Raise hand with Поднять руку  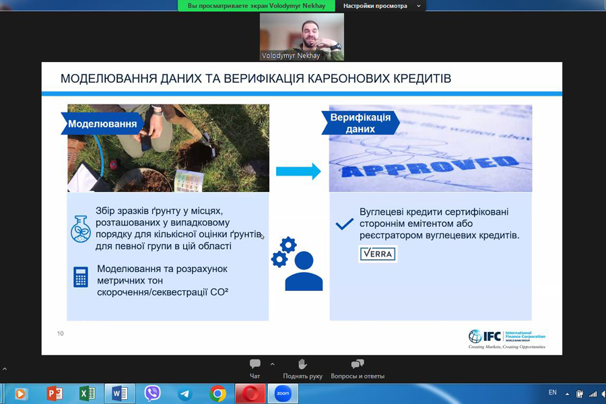pos(302,368)
